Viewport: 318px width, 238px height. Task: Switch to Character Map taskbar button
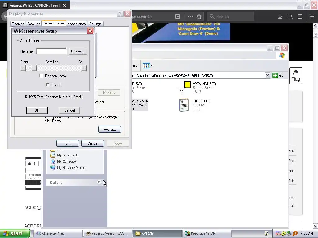(x=57, y=233)
